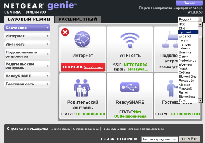Click the help search input field

[x=160, y=139]
